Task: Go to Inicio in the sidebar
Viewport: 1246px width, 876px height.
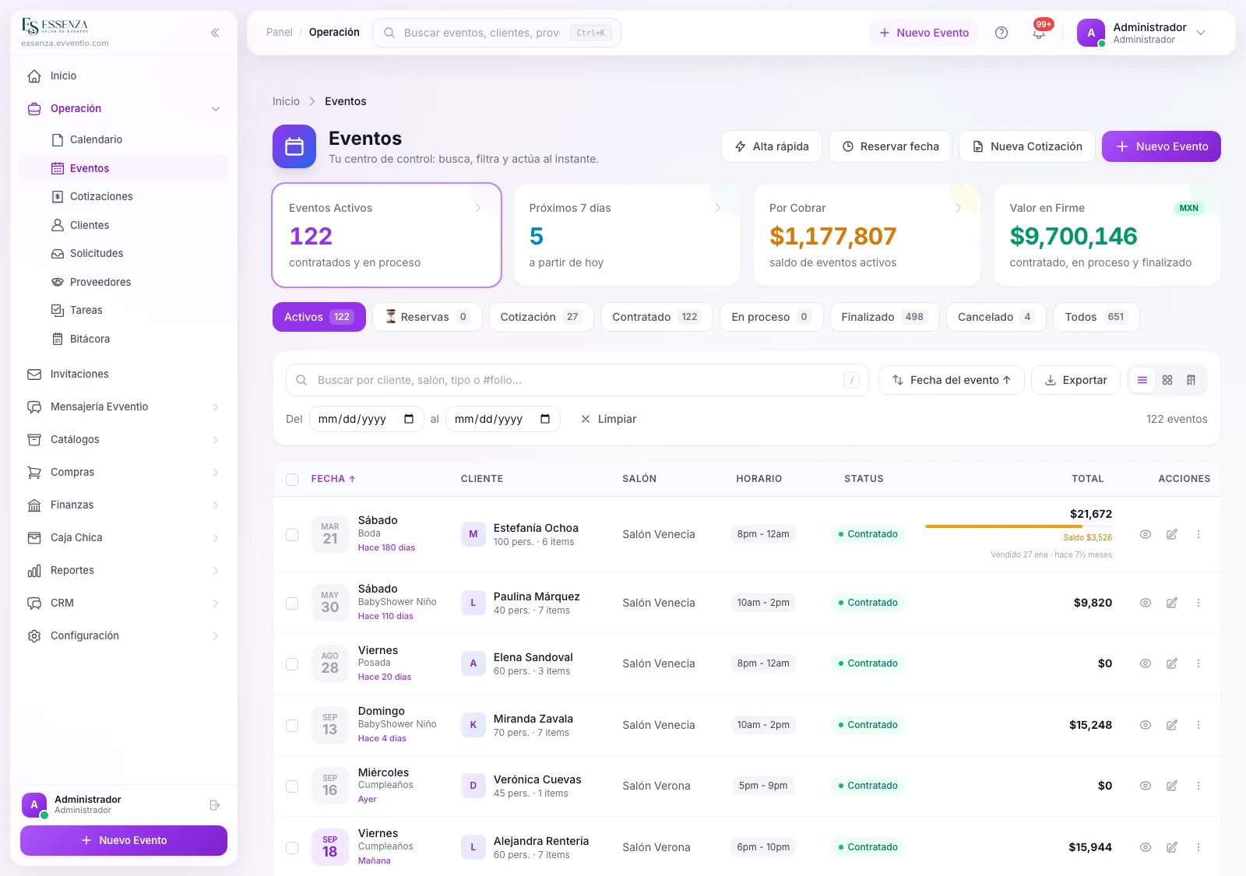Action: coord(124,76)
